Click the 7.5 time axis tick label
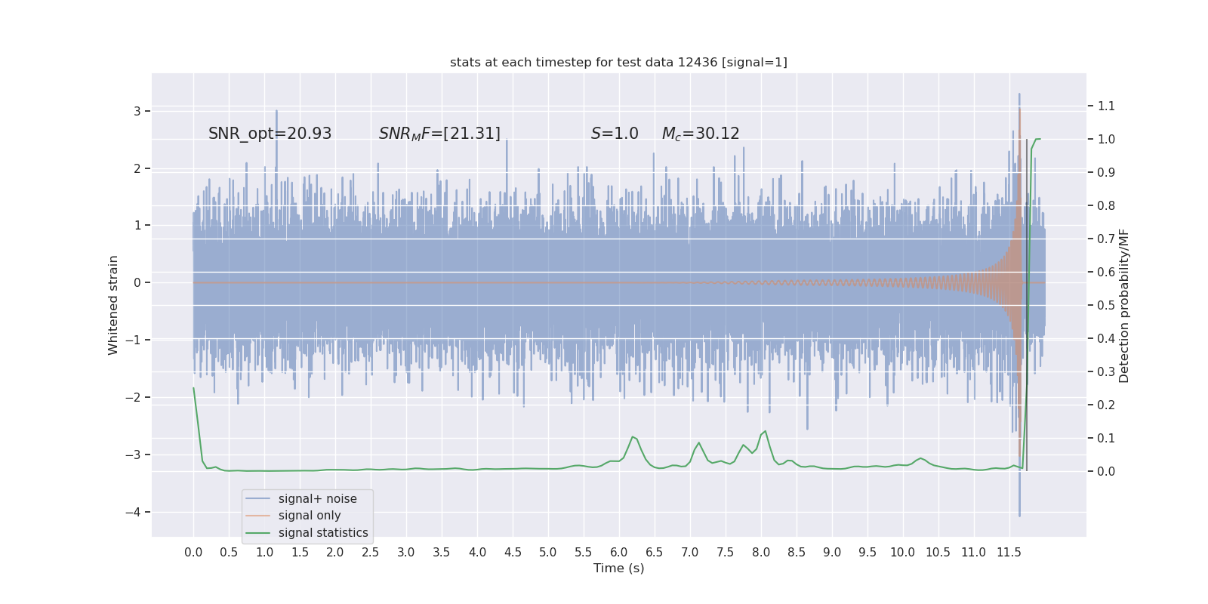1208x604 pixels. 726,552
